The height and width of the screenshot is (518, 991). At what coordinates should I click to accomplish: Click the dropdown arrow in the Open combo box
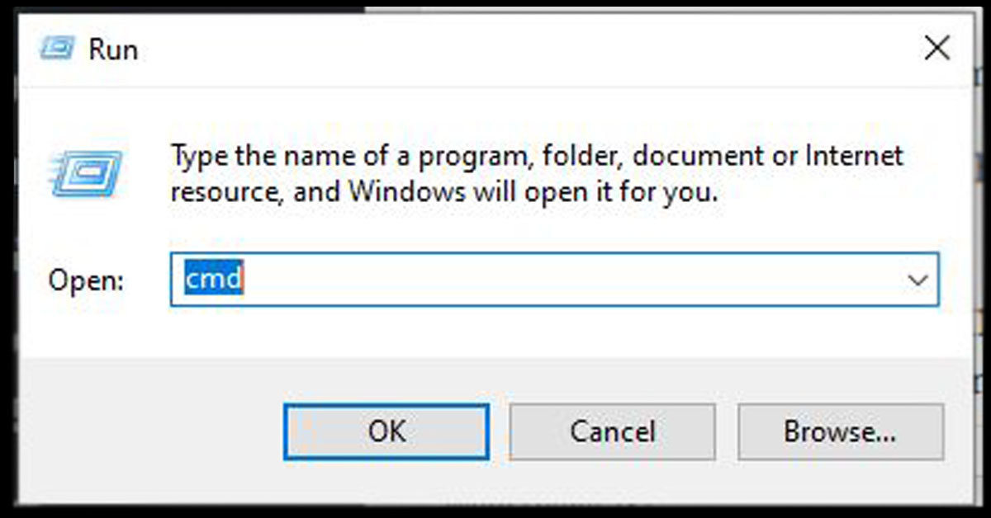pyautogui.click(x=919, y=280)
